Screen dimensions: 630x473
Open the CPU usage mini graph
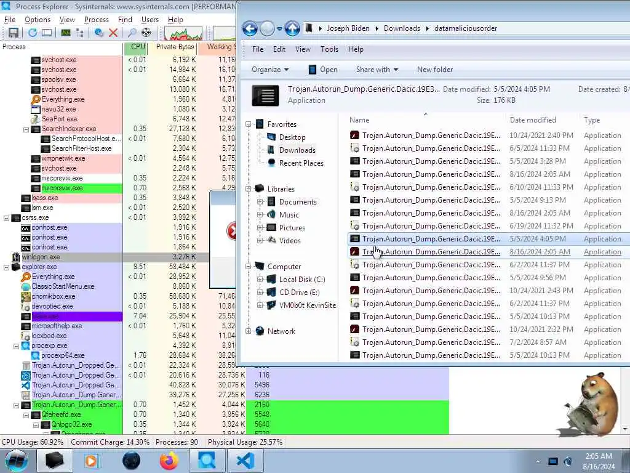[x=183, y=33]
